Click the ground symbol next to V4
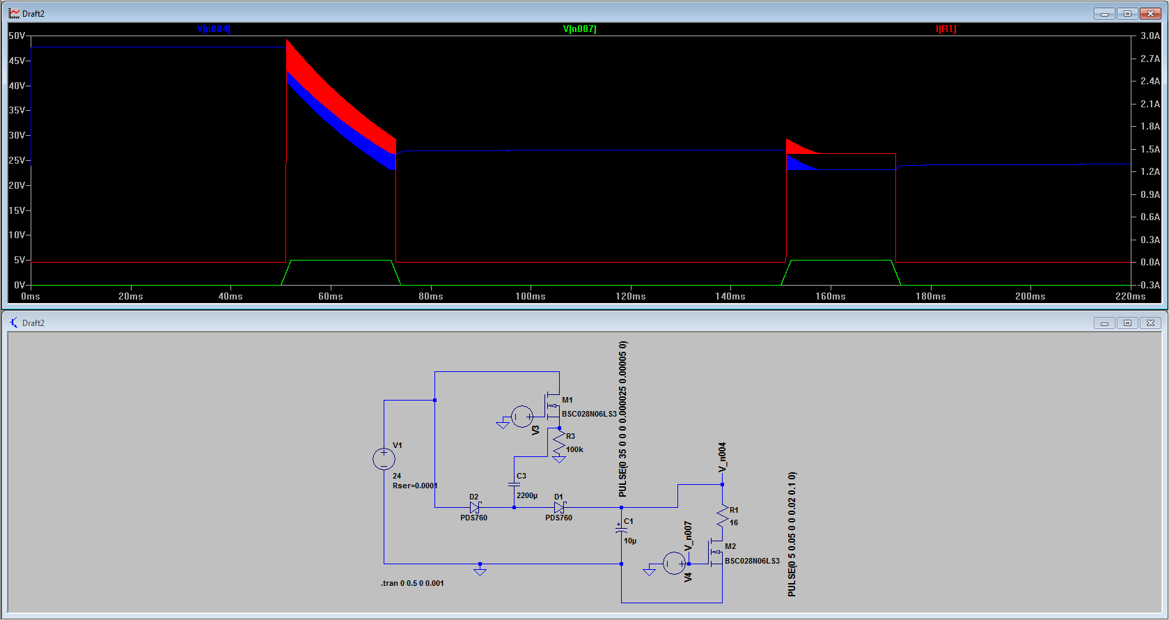 [649, 571]
